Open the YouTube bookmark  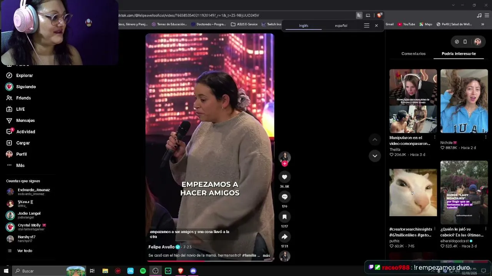[406, 24]
